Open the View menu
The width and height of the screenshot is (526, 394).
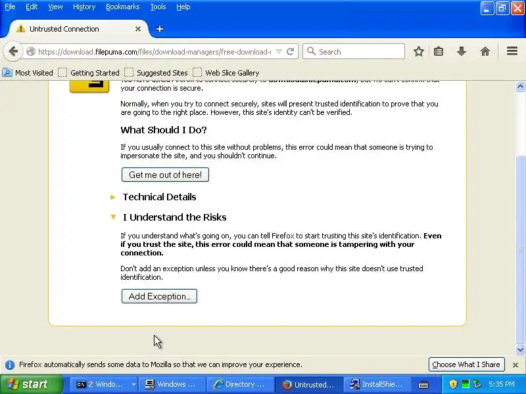(55, 7)
